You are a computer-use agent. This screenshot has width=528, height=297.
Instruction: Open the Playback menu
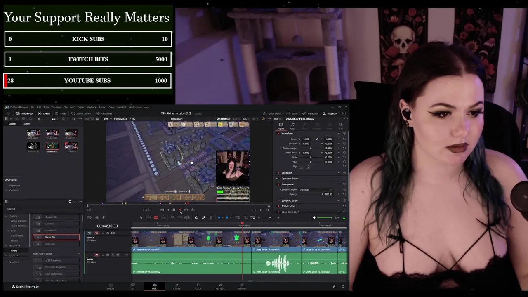pos(91,107)
